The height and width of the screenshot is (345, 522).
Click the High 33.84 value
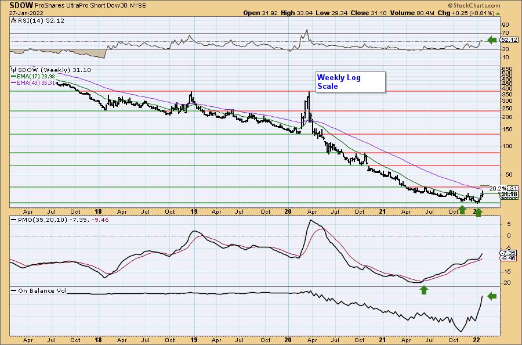296,13
